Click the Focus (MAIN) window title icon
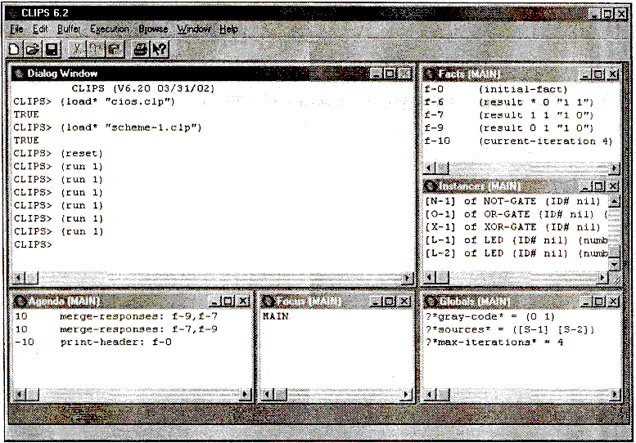 (268, 302)
